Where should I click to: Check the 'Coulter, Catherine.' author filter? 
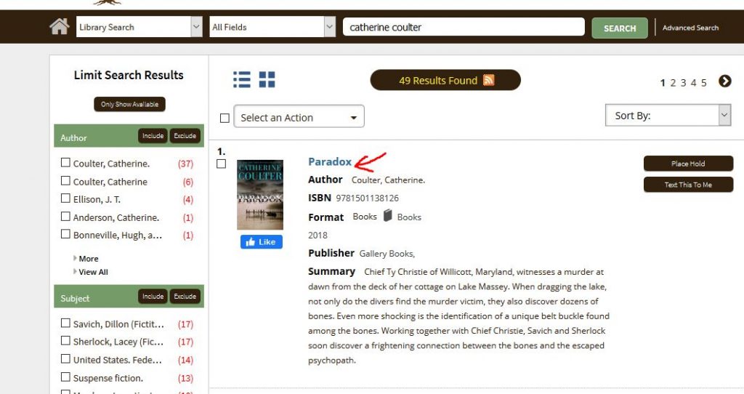point(65,163)
